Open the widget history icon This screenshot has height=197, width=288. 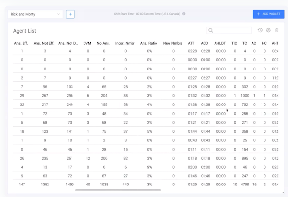(x=260, y=30)
